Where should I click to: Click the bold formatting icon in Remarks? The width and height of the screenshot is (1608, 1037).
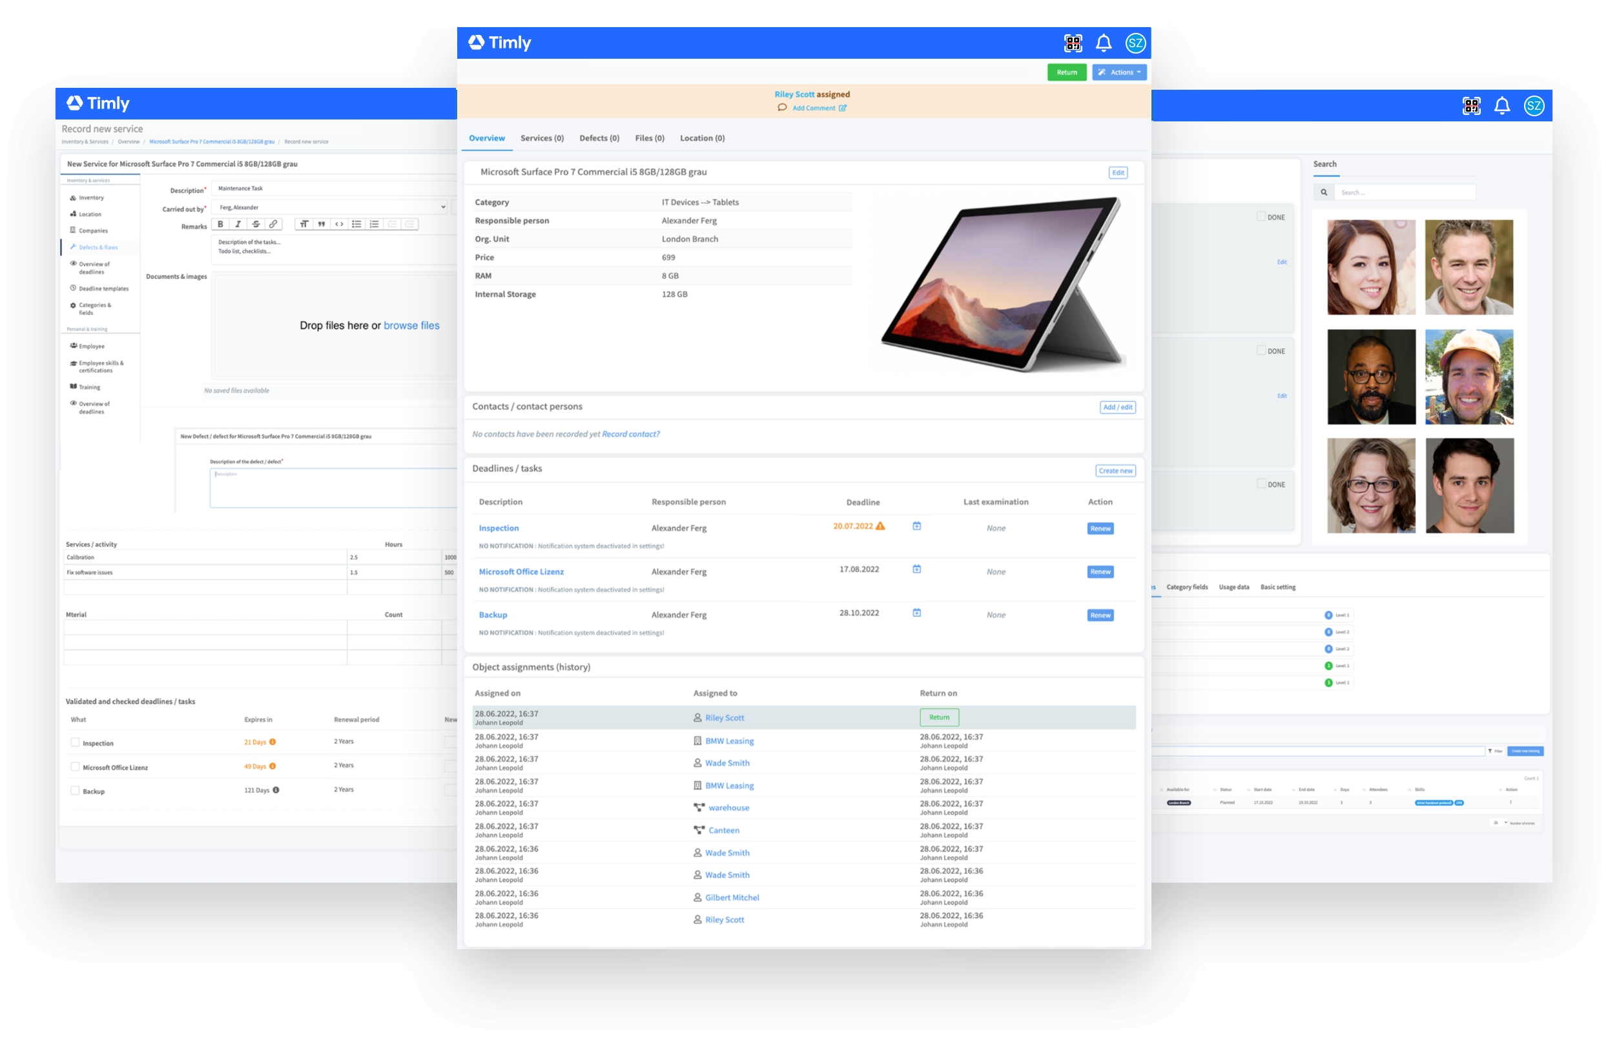point(220,224)
